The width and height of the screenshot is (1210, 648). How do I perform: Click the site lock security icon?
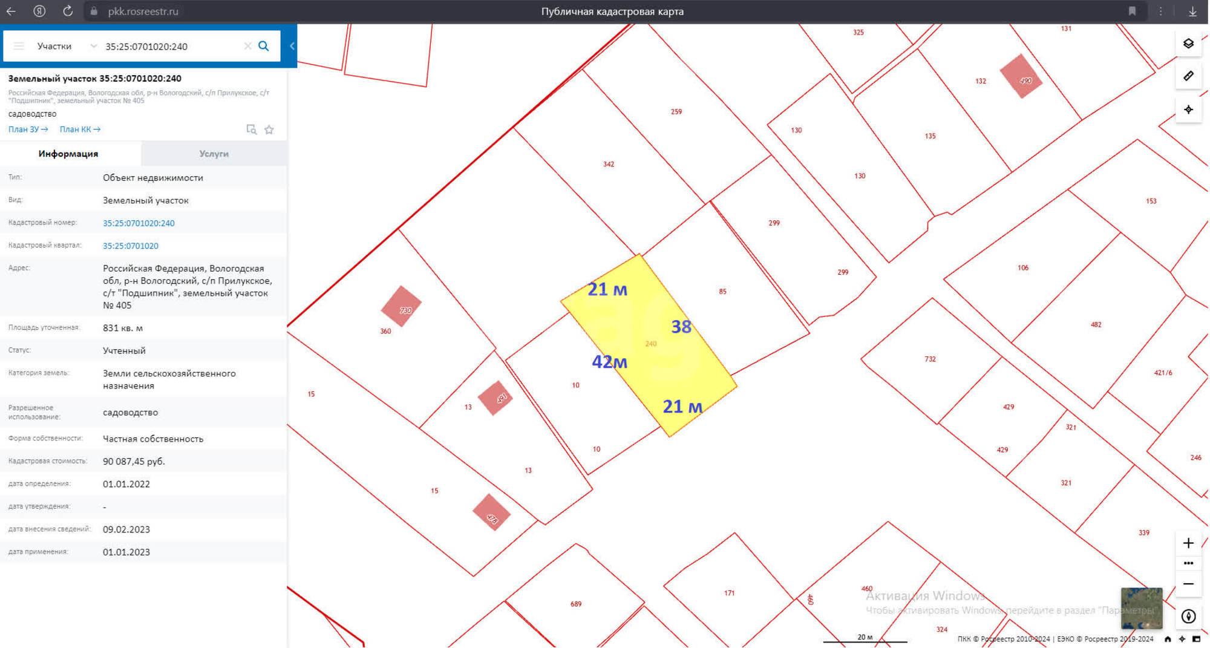point(93,11)
